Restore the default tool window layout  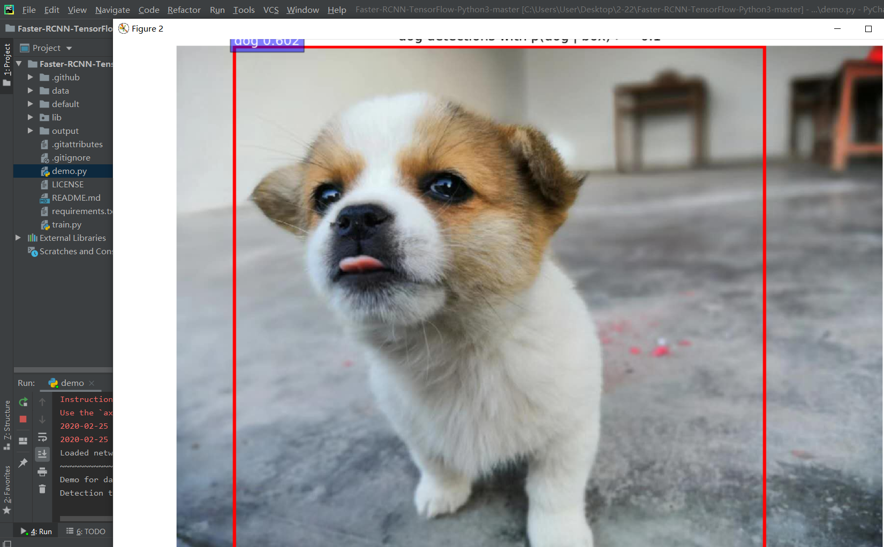pyautogui.click(x=23, y=440)
